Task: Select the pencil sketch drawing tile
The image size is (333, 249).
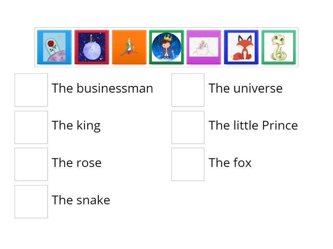Action: point(204,47)
